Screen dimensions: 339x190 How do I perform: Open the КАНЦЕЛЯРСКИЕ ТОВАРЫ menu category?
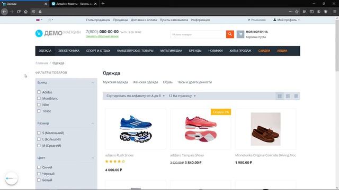click(135, 51)
